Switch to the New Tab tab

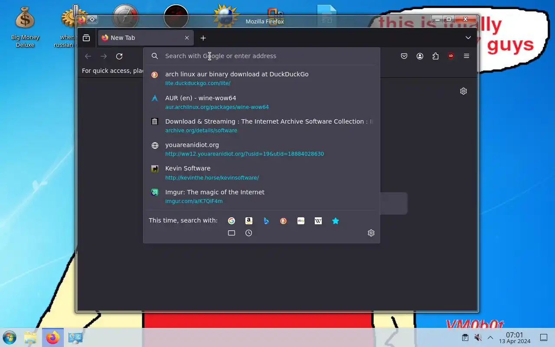[x=146, y=38]
